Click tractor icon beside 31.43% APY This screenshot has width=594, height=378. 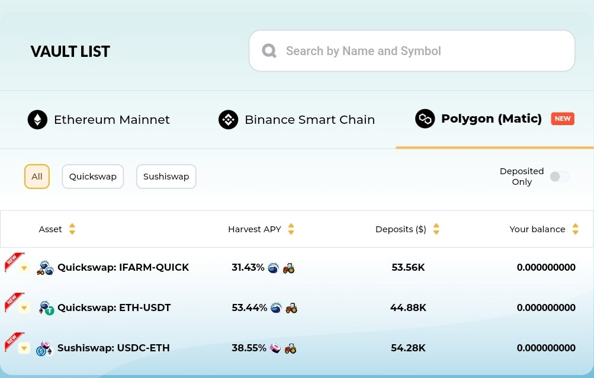[288, 268]
